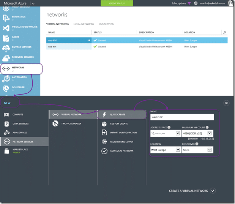Viewport: 235px width, 204px height.
Task: Sort by the Subscription column header
Action: coord(147,32)
